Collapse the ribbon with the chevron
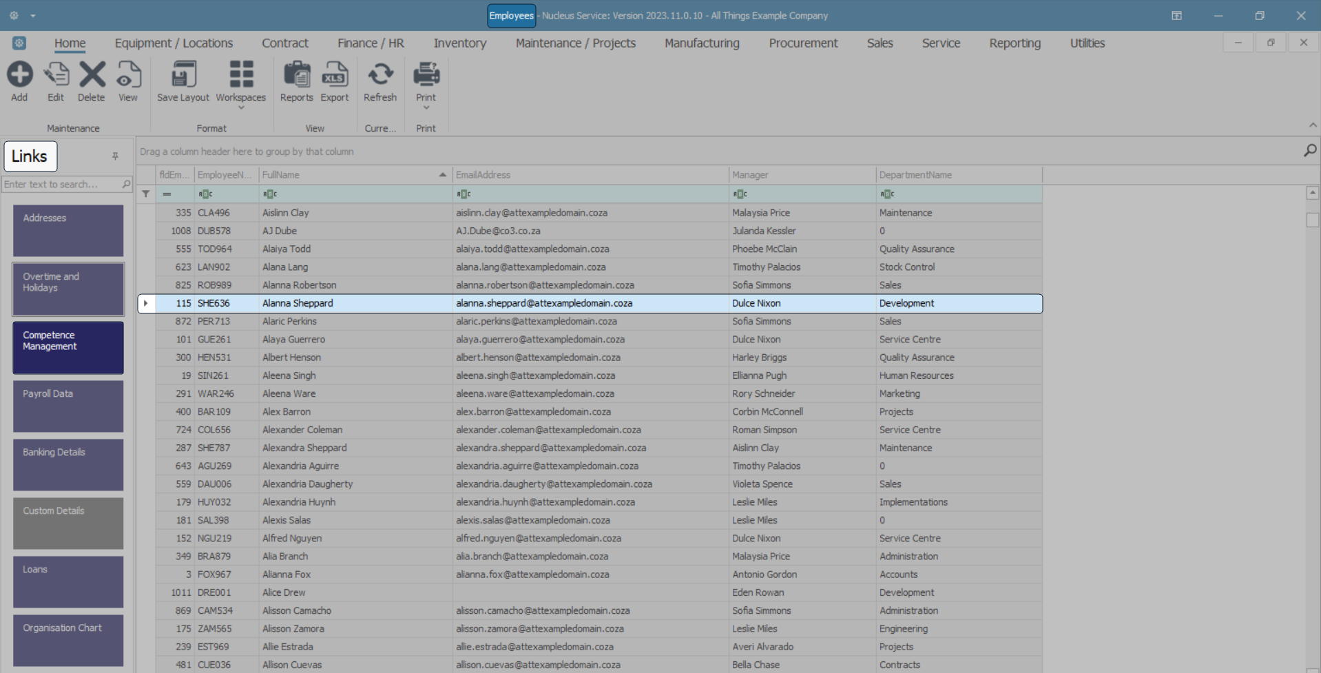Image resolution: width=1321 pixels, height=673 pixels. [x=1312, y=125]
